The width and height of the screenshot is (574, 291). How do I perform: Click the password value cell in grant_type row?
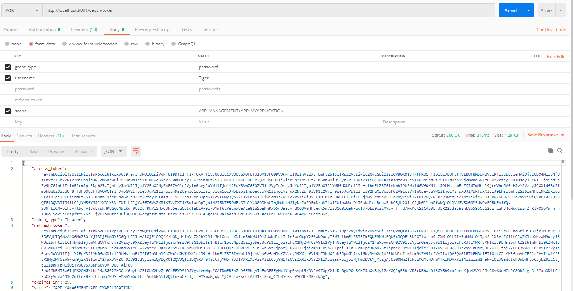click(288, 67)
